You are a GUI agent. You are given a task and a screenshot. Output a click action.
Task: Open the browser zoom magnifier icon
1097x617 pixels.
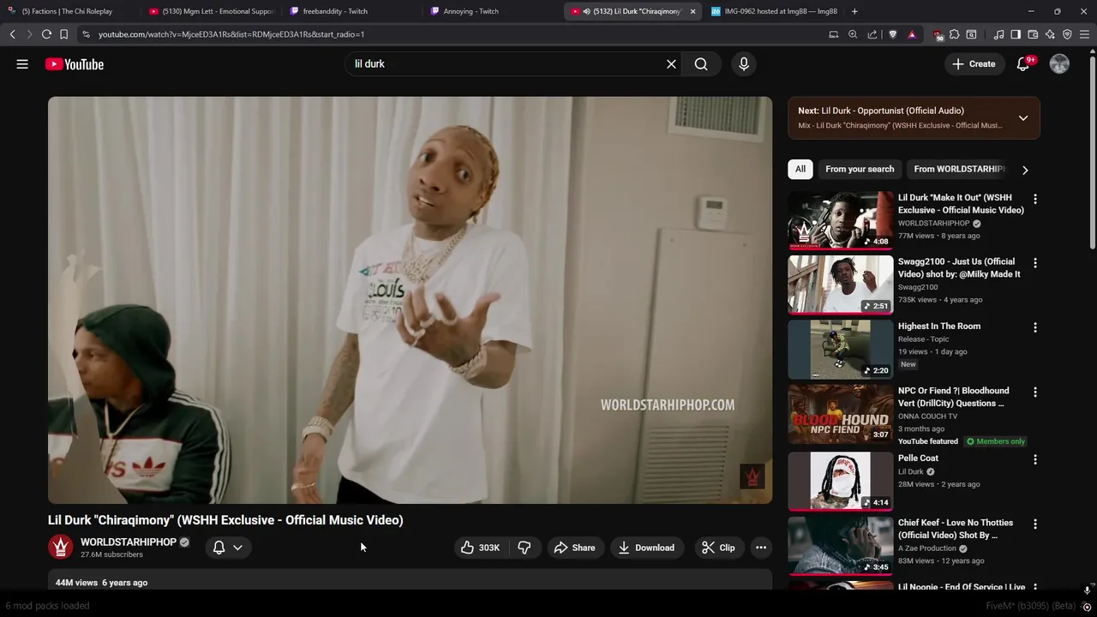pyautogui.click(x=853, y=34)
